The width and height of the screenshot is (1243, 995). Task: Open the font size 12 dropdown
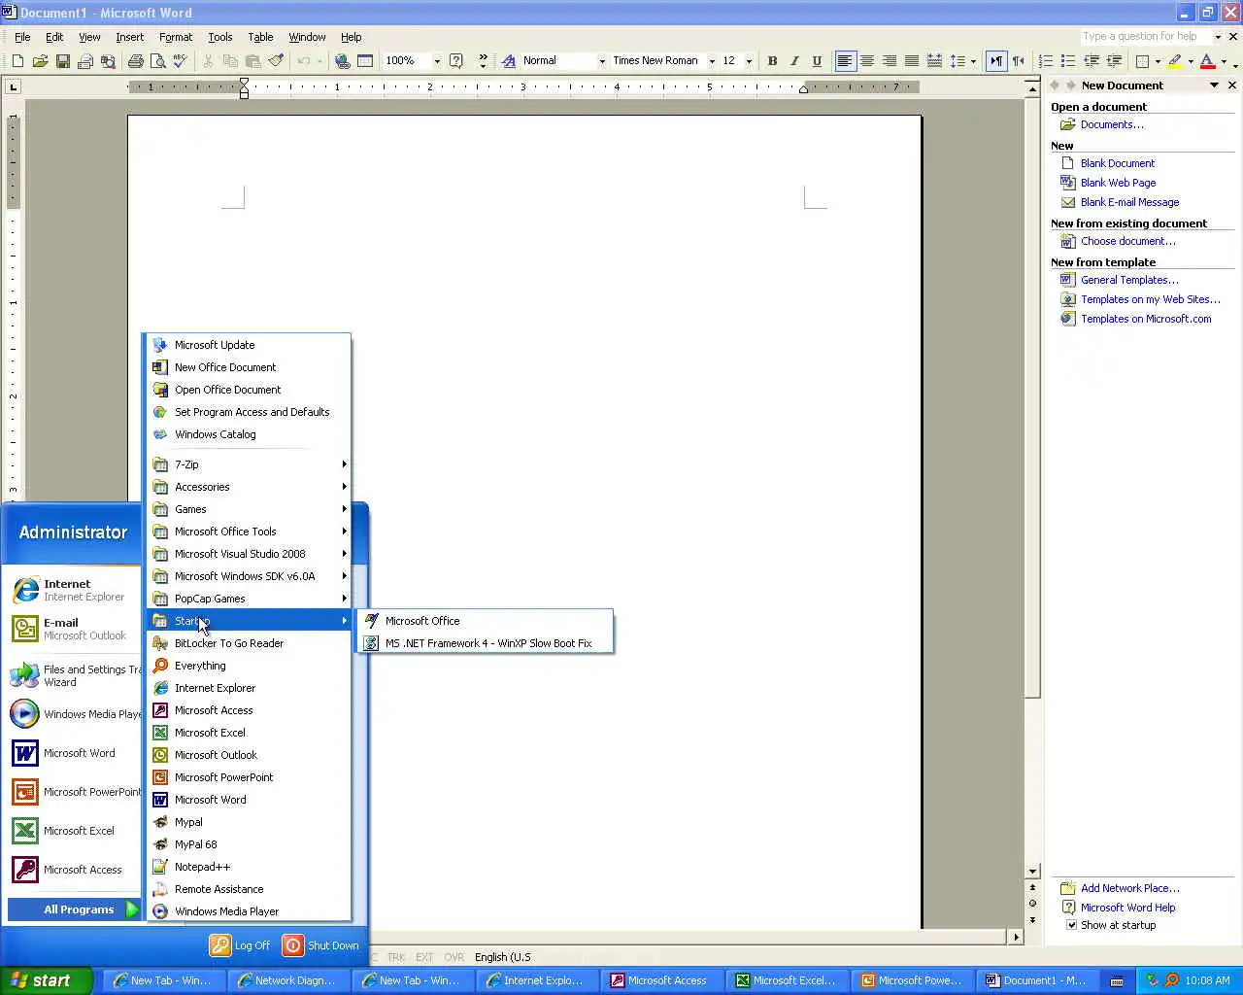749,60
